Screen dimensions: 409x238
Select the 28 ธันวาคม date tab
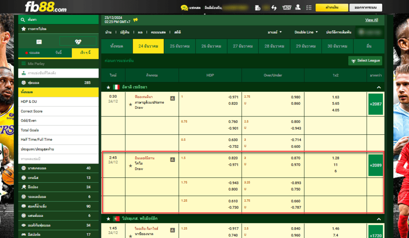click(x=274, y=46)
